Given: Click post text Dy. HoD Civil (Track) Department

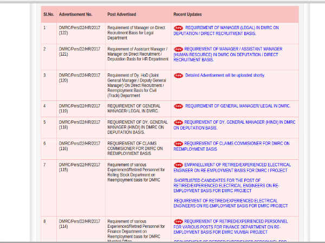Looking at the screenshot, I should 137,85.
